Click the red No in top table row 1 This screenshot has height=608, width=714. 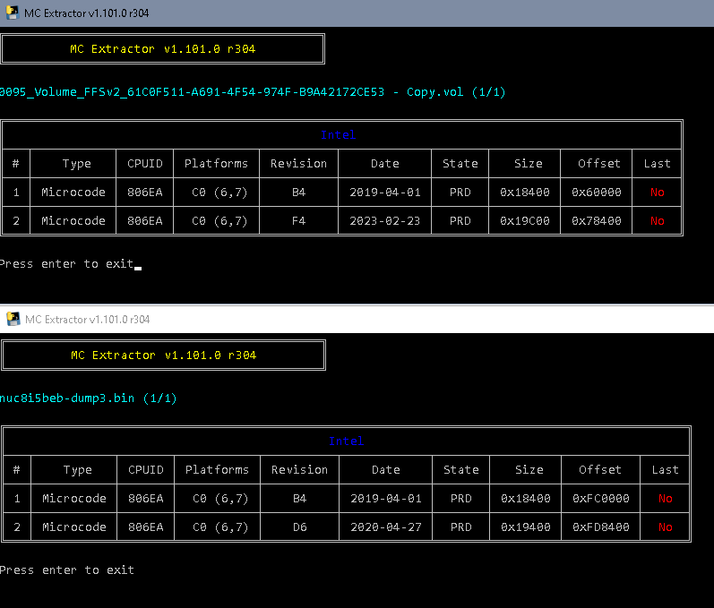(x=657, y=192)
